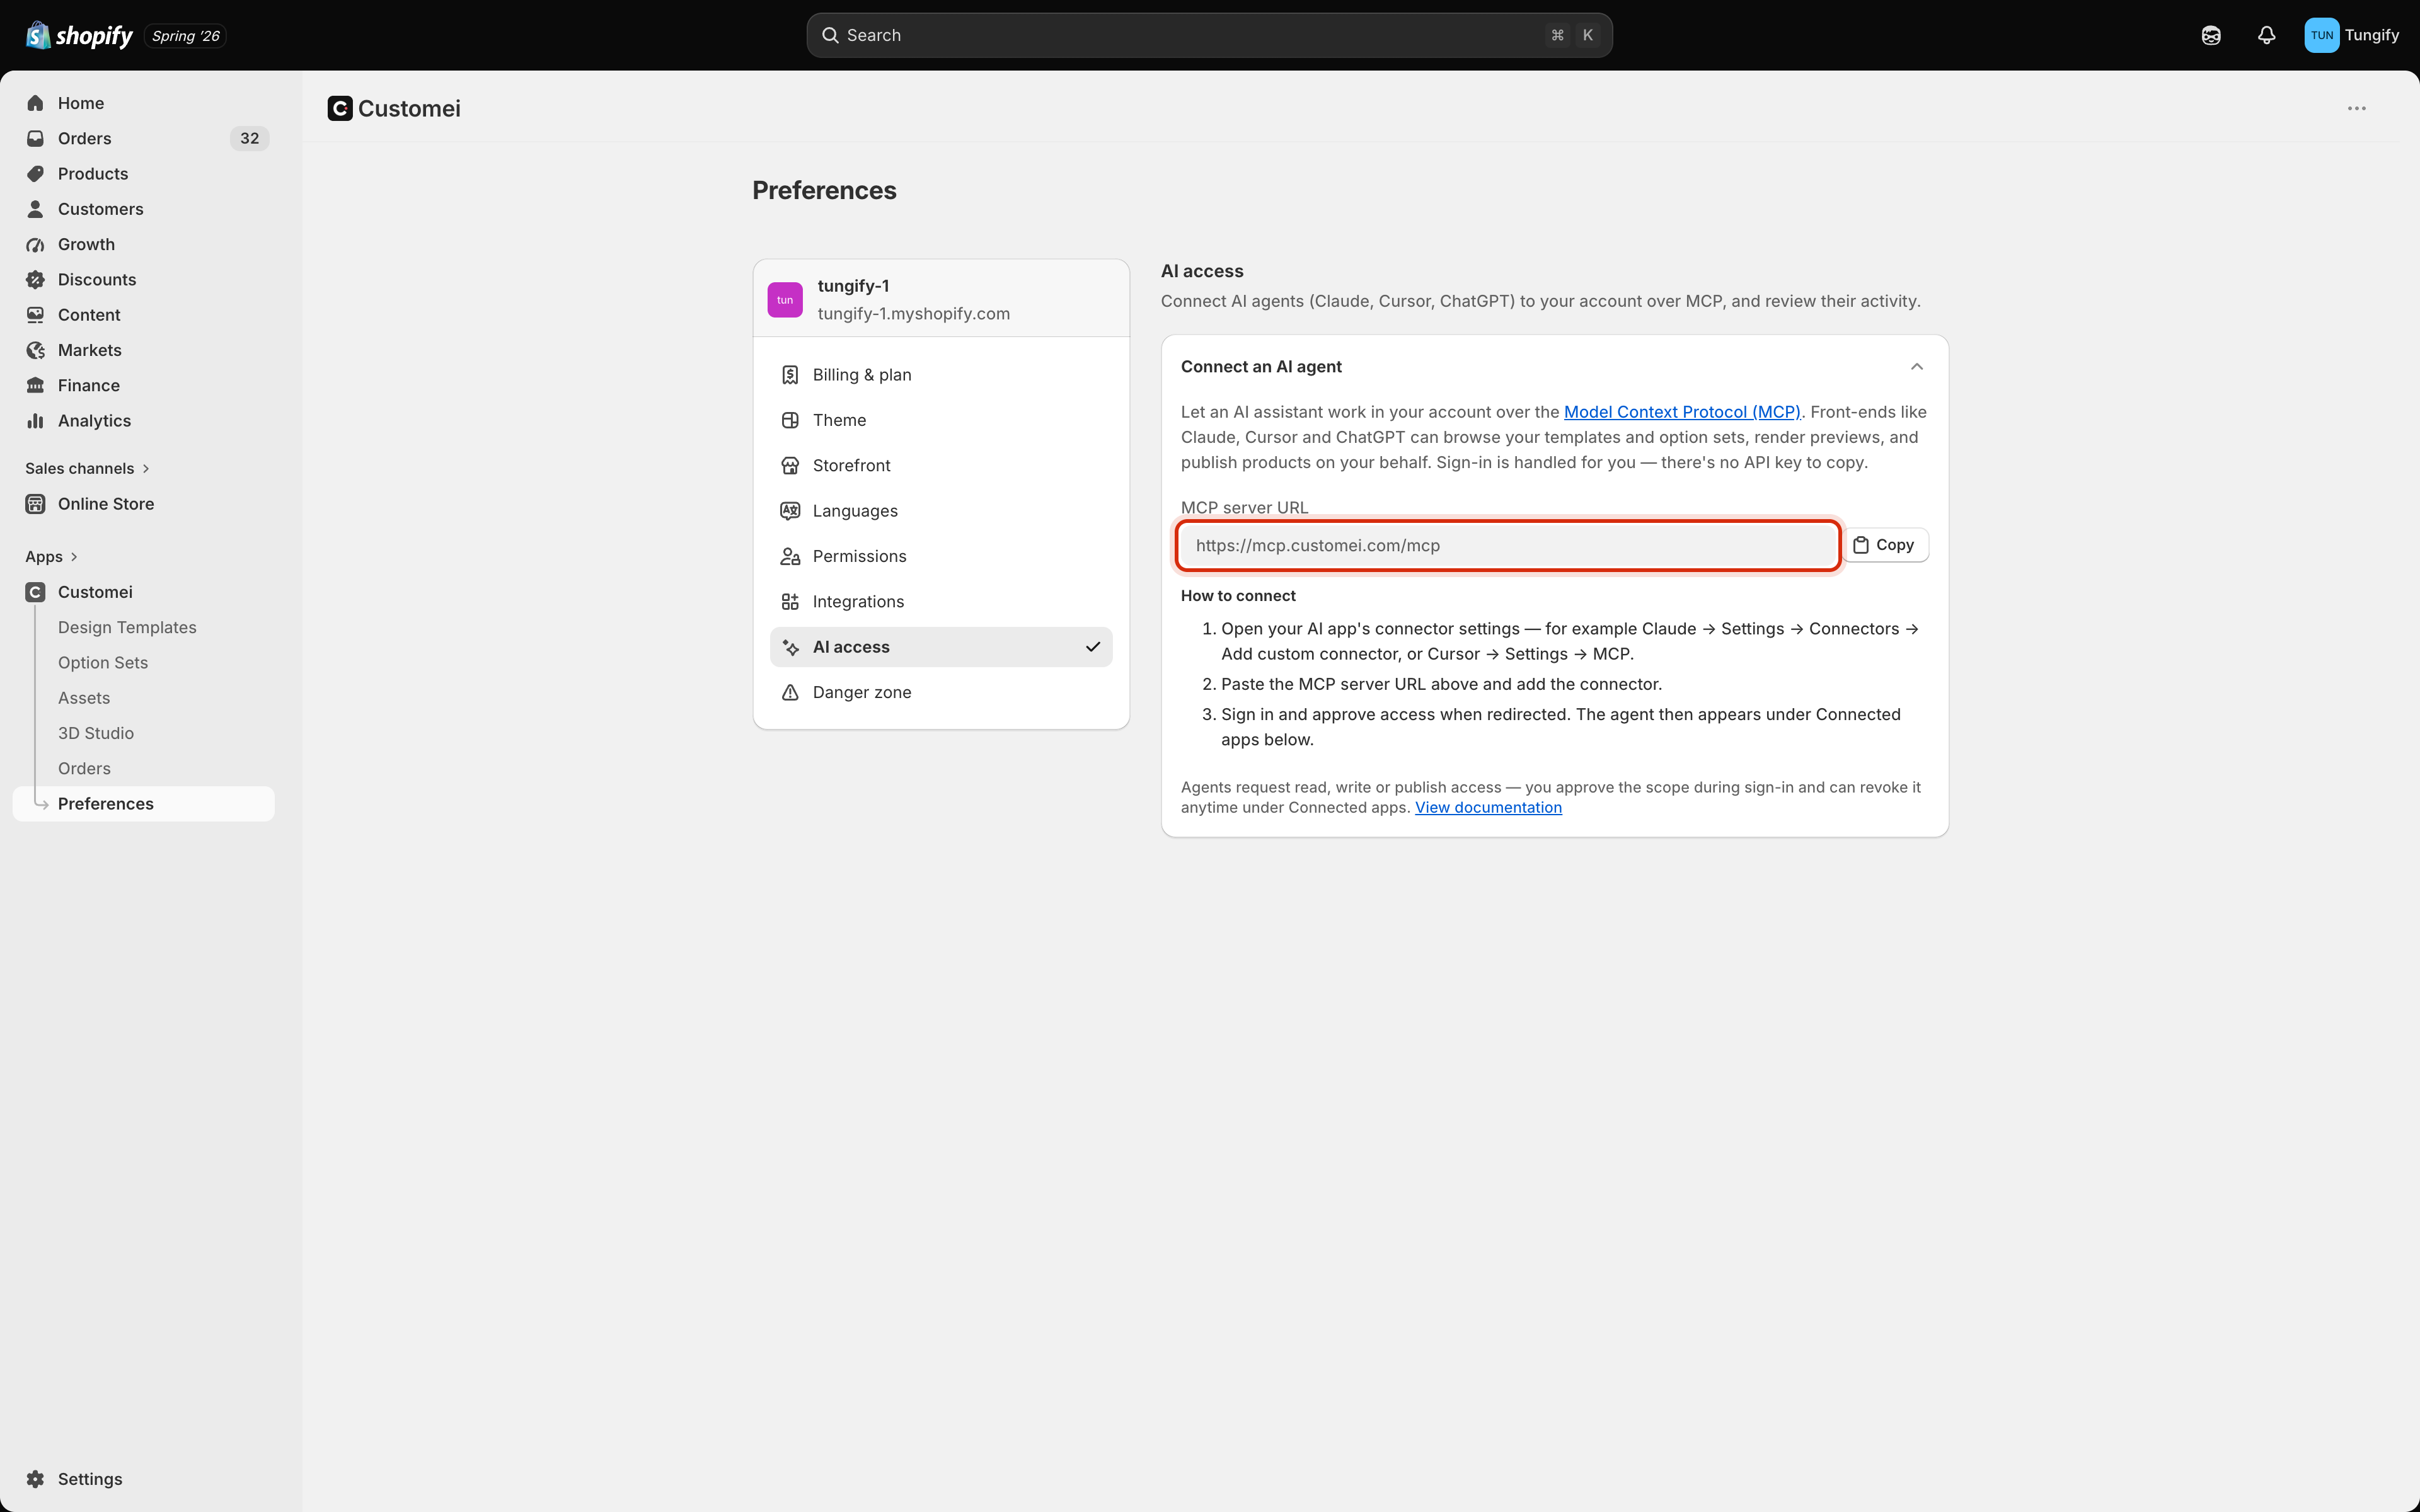Click the Discounts badge icon
Viewport: 2420px width, 1512px height.
(36, 279)
